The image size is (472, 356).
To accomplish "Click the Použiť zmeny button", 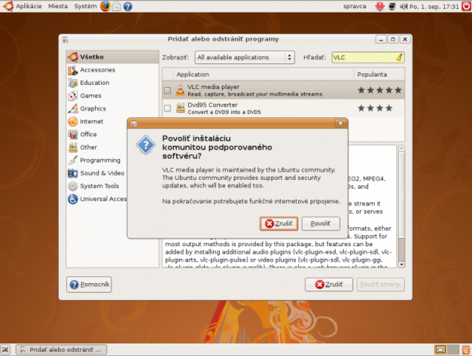I will 381,285.
